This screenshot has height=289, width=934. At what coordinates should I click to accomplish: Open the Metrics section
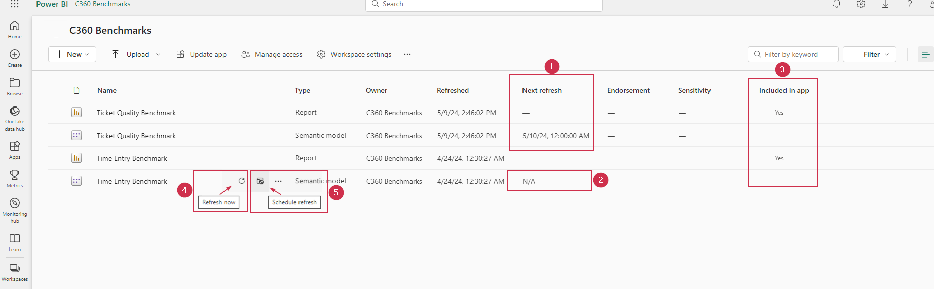pyautogui.click(x=15, y=178)
